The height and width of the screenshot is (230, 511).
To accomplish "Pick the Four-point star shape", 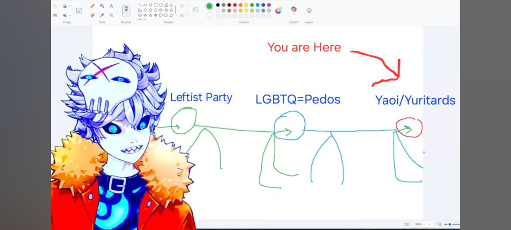I will [x=145, y=15].
